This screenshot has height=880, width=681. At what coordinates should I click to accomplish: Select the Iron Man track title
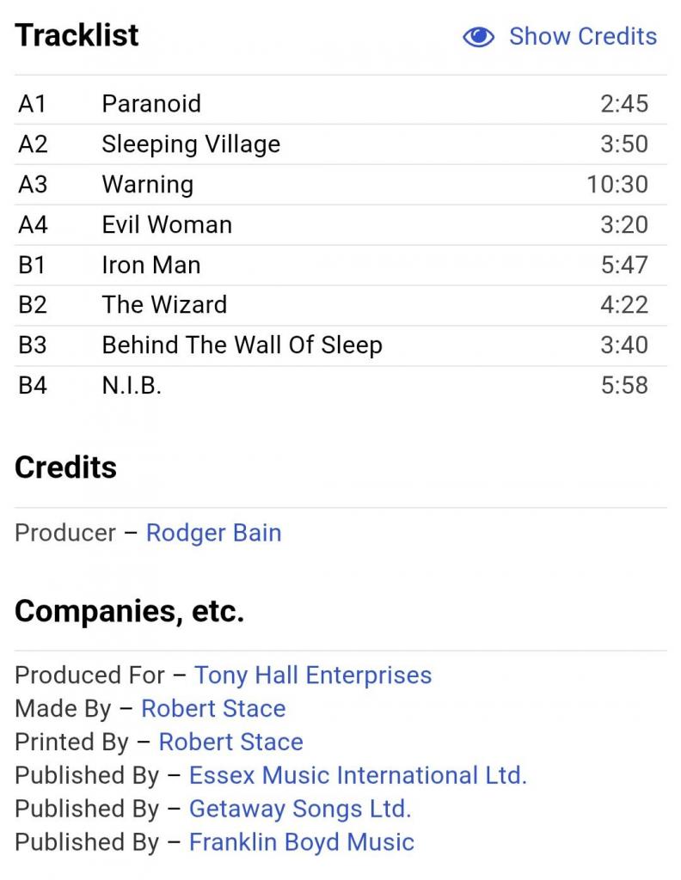click(151, 265)
